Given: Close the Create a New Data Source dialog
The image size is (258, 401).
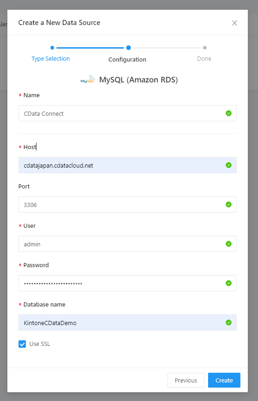Looking at the screenshot, I should [x=234, y=23].
